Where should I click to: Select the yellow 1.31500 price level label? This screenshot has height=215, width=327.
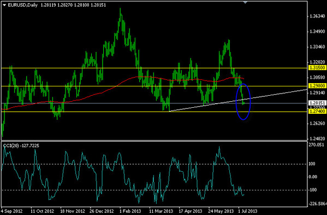pos(317,68)
